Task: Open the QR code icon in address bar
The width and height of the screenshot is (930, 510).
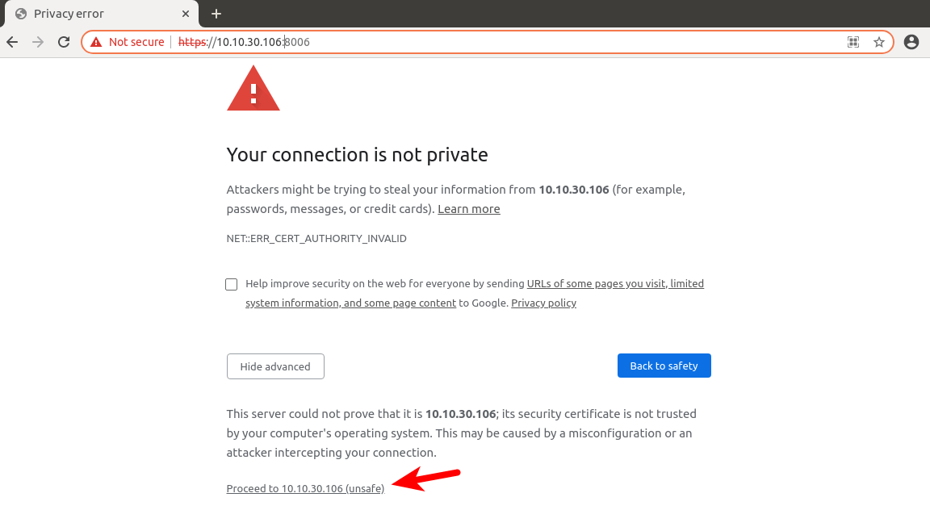Action: 853,42
